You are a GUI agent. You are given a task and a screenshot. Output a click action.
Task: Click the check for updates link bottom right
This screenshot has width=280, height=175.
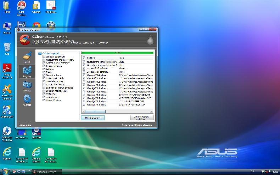tap(137, 125)
